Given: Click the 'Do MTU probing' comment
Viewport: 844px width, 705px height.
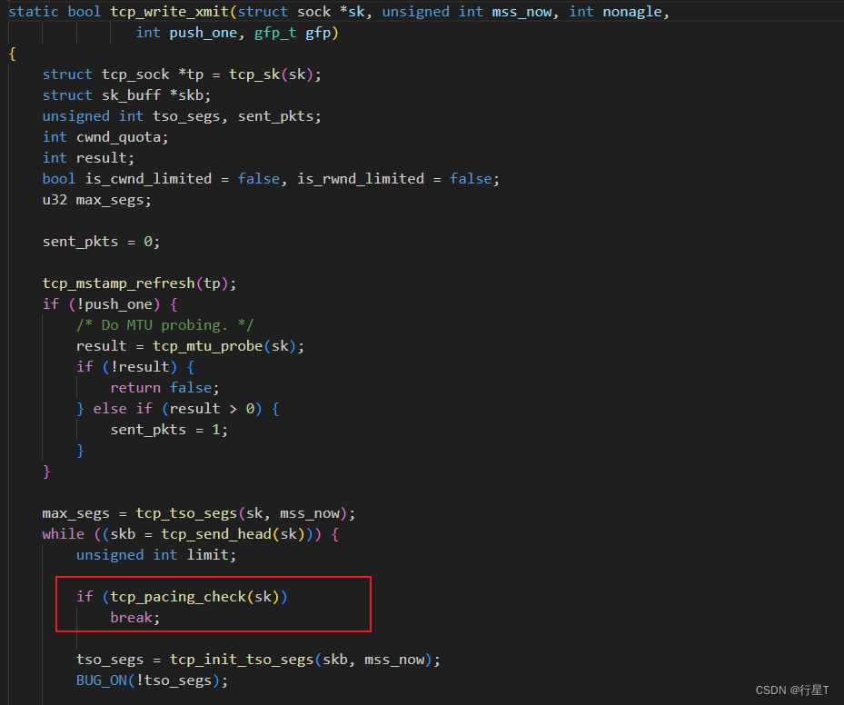Looking at the screenshot, I should 164,325.
